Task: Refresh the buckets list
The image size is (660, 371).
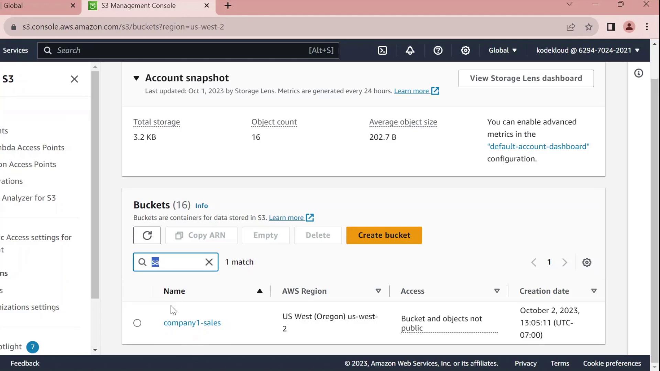Action: 147,235
